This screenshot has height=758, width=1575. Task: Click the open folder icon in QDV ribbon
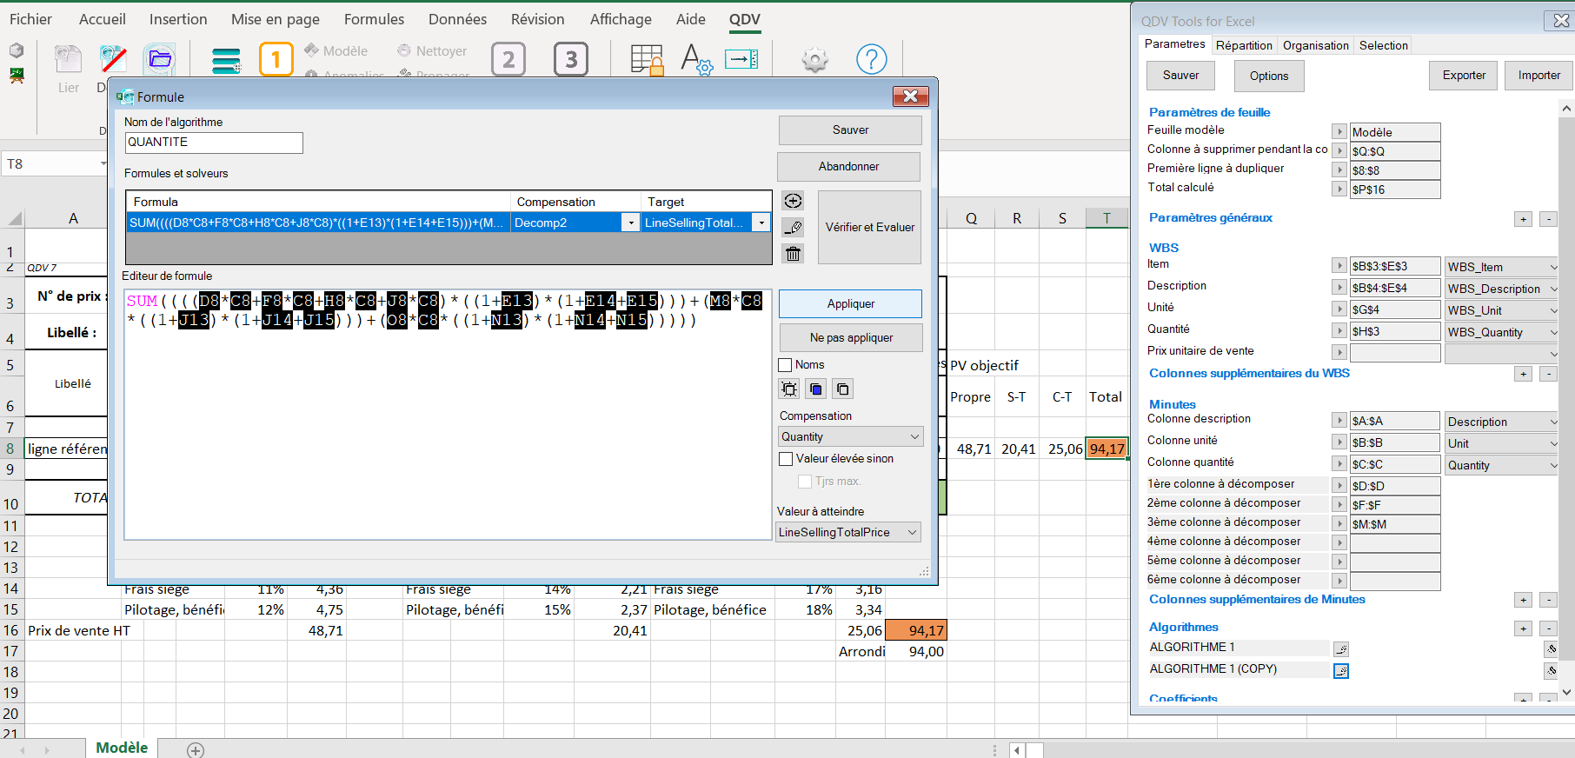point(159,59)
